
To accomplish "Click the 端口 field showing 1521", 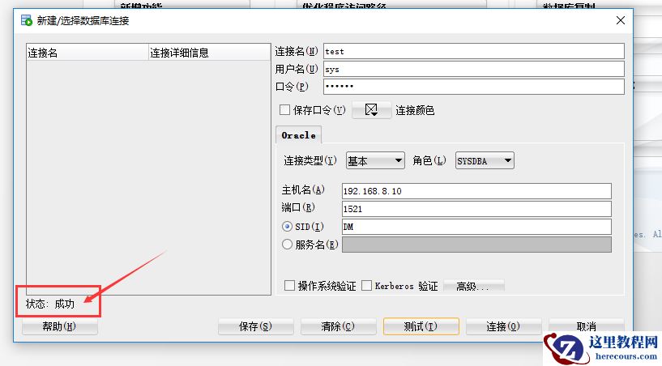I will [476, 209].
